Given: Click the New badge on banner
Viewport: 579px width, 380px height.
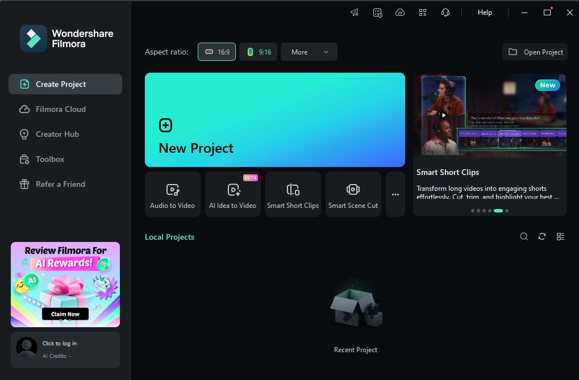Looking at the screenshot, I should 548,85.
